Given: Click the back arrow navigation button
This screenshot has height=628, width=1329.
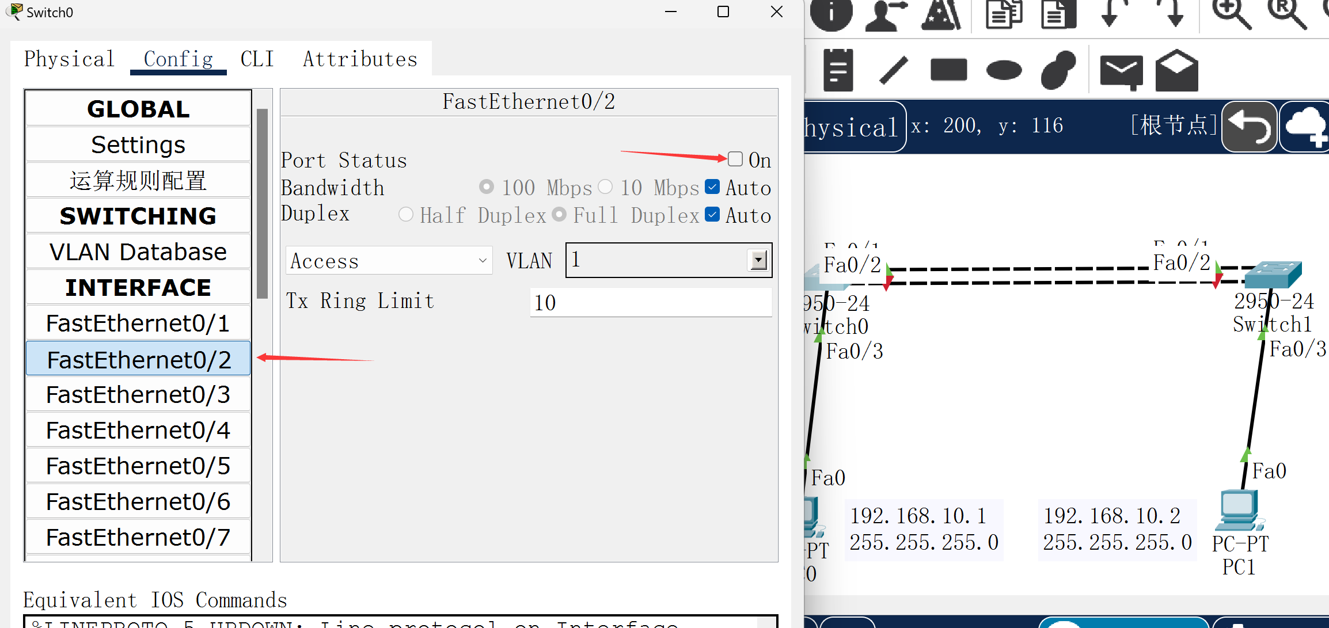Looking at the screenshot, I should [x=1249, y=127].
